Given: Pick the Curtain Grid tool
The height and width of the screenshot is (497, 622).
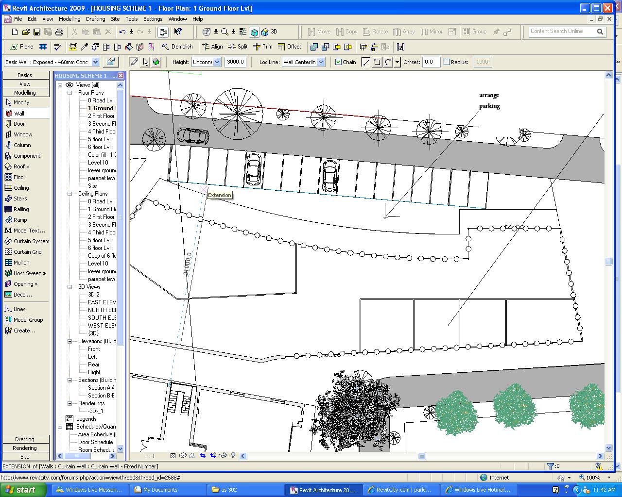Looking at the screenshot, I should [x=27, y=252].
